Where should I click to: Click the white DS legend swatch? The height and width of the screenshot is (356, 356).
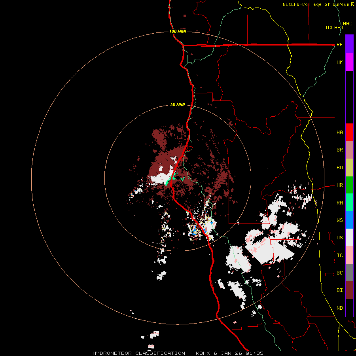pyautogui.click(x=349, y=237)
